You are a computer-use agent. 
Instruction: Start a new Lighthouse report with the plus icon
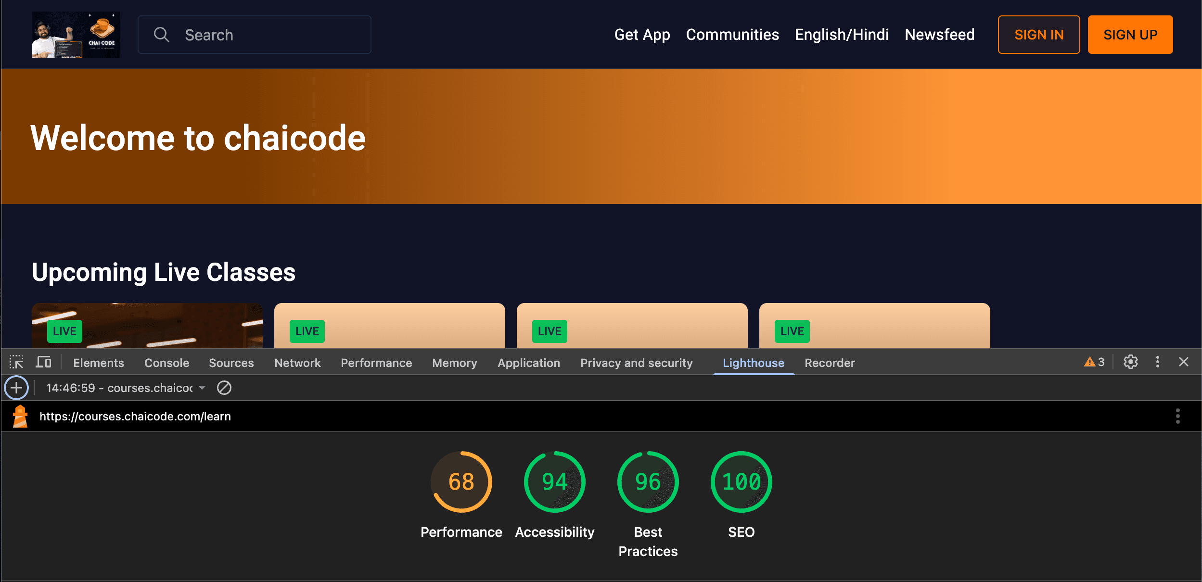click(17, 388)
